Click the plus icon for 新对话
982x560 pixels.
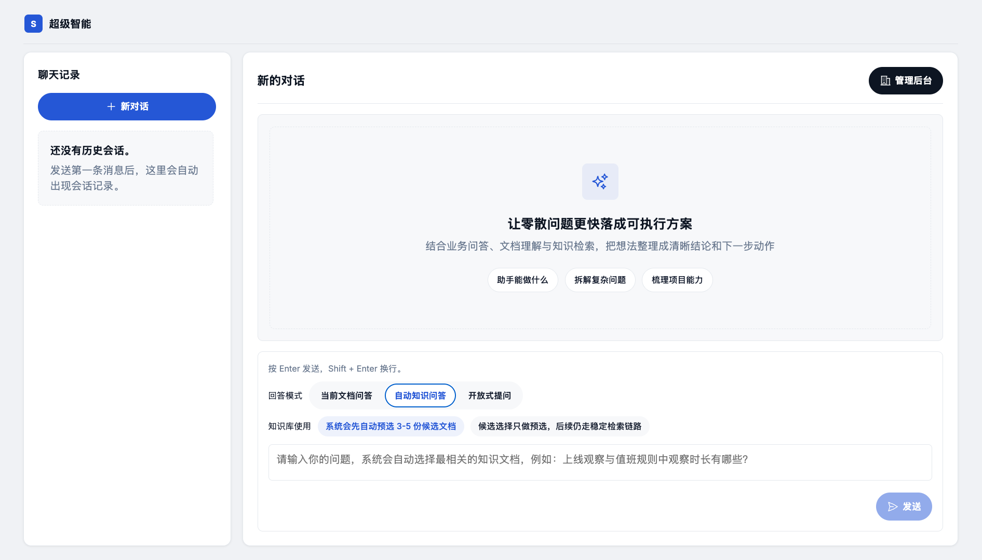pos(111,106)
